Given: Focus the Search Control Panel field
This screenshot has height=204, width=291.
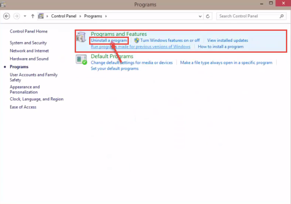Looking at the screenshot, I should pos(251,16).
